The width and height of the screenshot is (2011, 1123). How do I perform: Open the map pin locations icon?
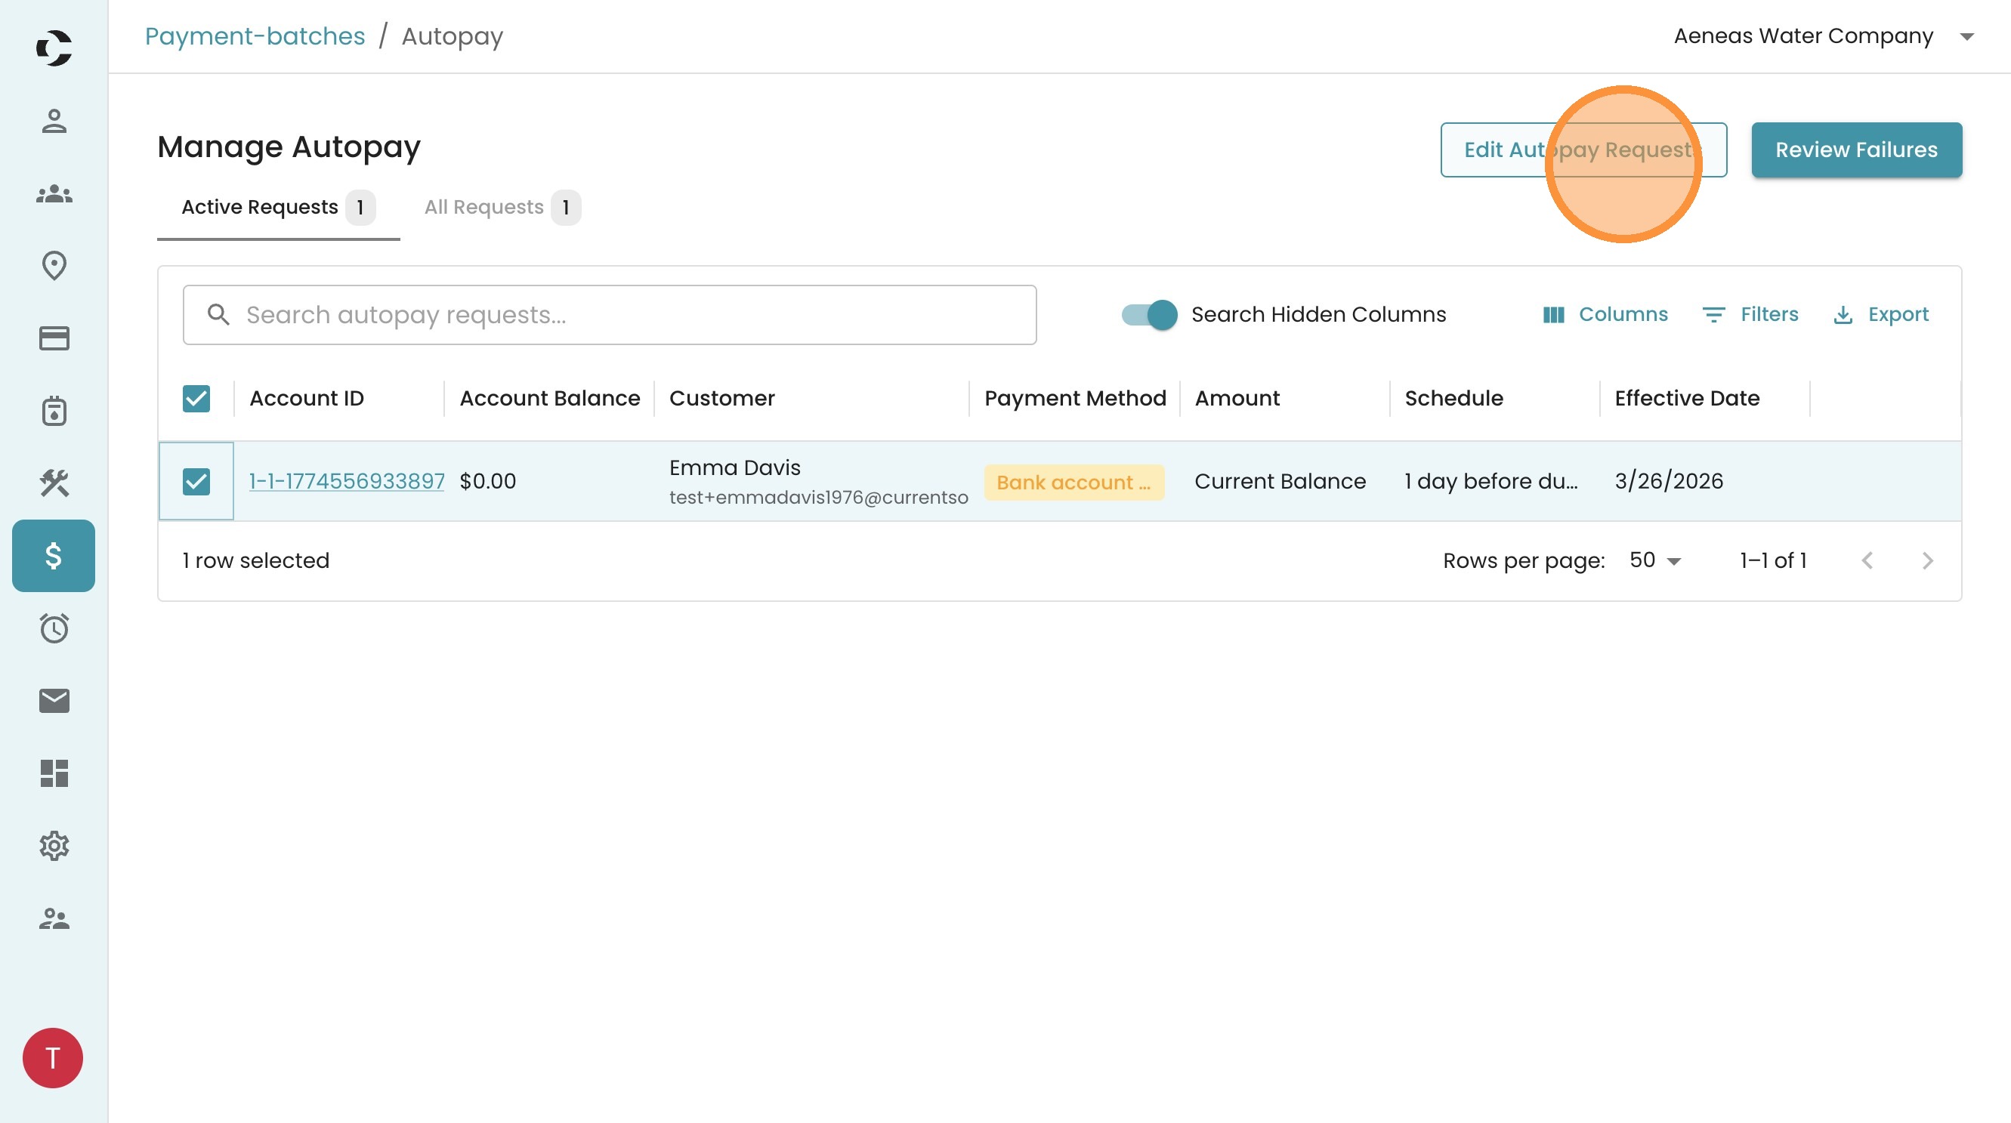pyautogui.click(x=54, y=265)
